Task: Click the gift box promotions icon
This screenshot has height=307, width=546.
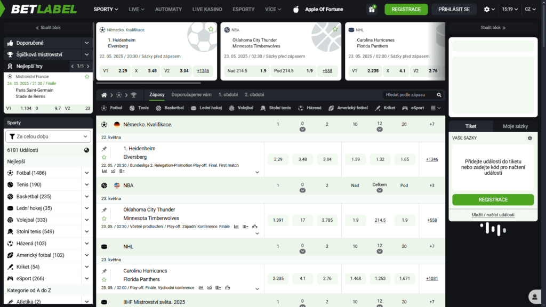Action: point(371,10)
